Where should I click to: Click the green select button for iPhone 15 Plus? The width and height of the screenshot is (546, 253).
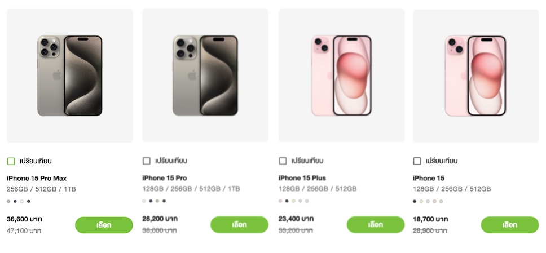375,224
